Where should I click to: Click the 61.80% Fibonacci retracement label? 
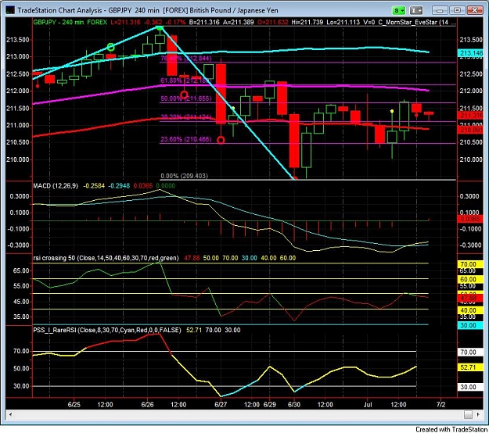pyautogui.click(x=186, y=81)
